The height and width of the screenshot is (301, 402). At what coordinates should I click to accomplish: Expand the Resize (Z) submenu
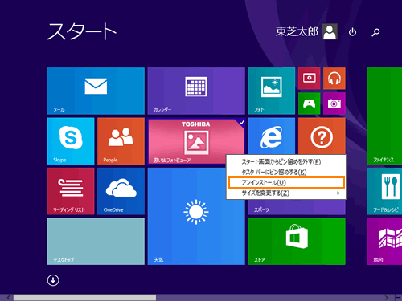[286, 193]
